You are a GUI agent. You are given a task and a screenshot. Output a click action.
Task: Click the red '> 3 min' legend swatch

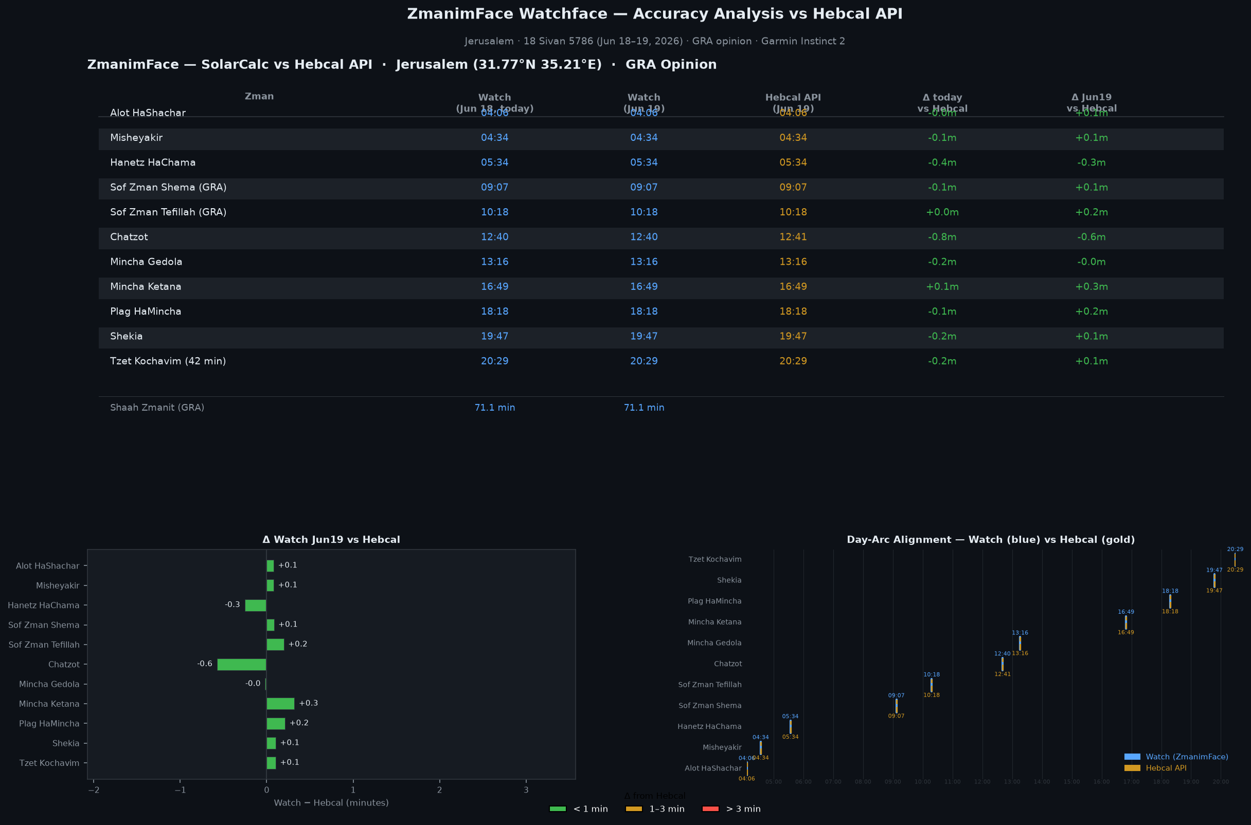click(710, 809)
